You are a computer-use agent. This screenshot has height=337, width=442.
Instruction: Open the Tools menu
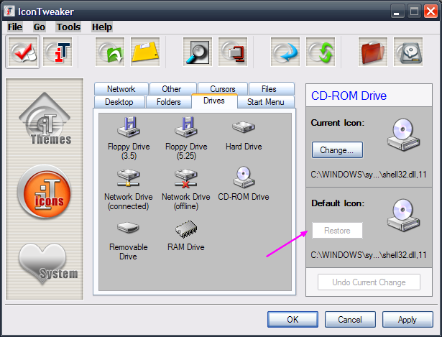pyautogui.click(x=68, y=27)
